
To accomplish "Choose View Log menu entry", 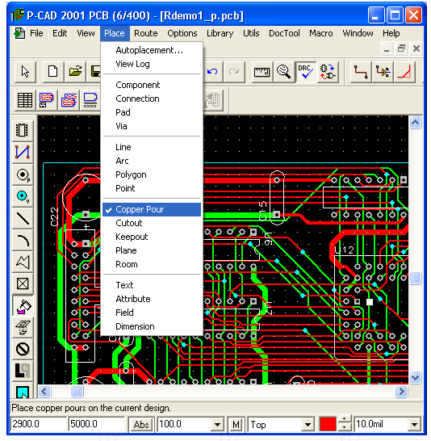I will (x=152, y=64).
